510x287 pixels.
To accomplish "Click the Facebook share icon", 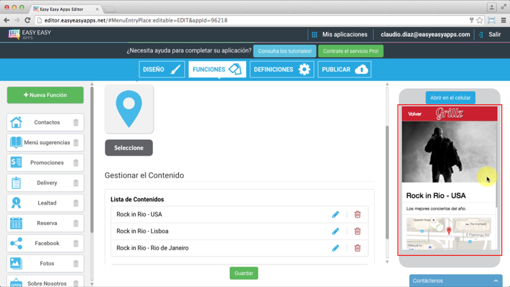I will (x=16, y=243).
